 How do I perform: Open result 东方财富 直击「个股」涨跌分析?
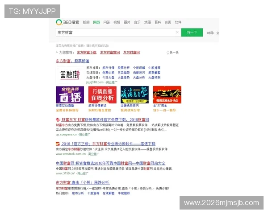[83, 183]
